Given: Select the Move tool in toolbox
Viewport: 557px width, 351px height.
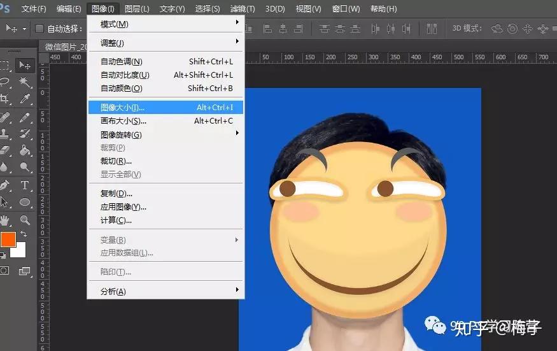Looking at the screenshot, I should (x=25, y=66).
